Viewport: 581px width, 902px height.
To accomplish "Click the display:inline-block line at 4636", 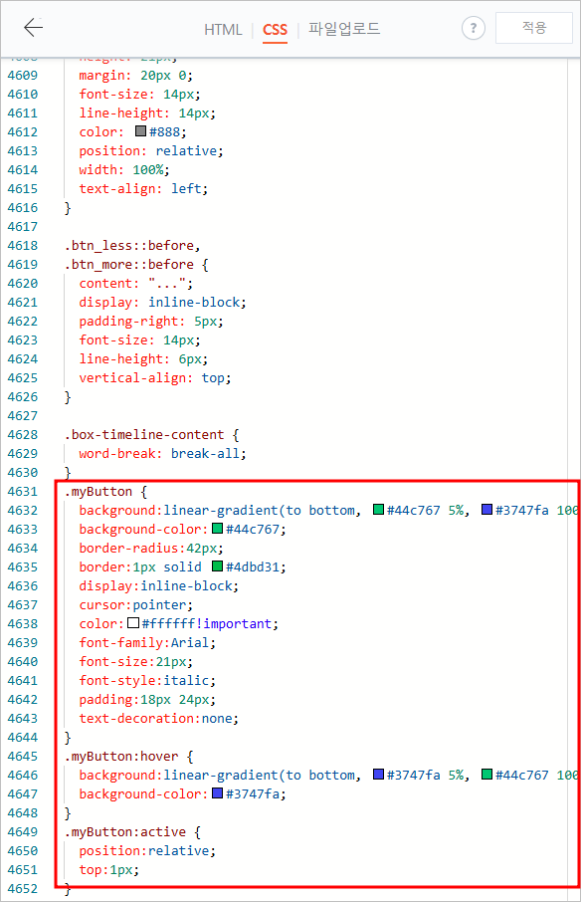I will click(159, 586).
